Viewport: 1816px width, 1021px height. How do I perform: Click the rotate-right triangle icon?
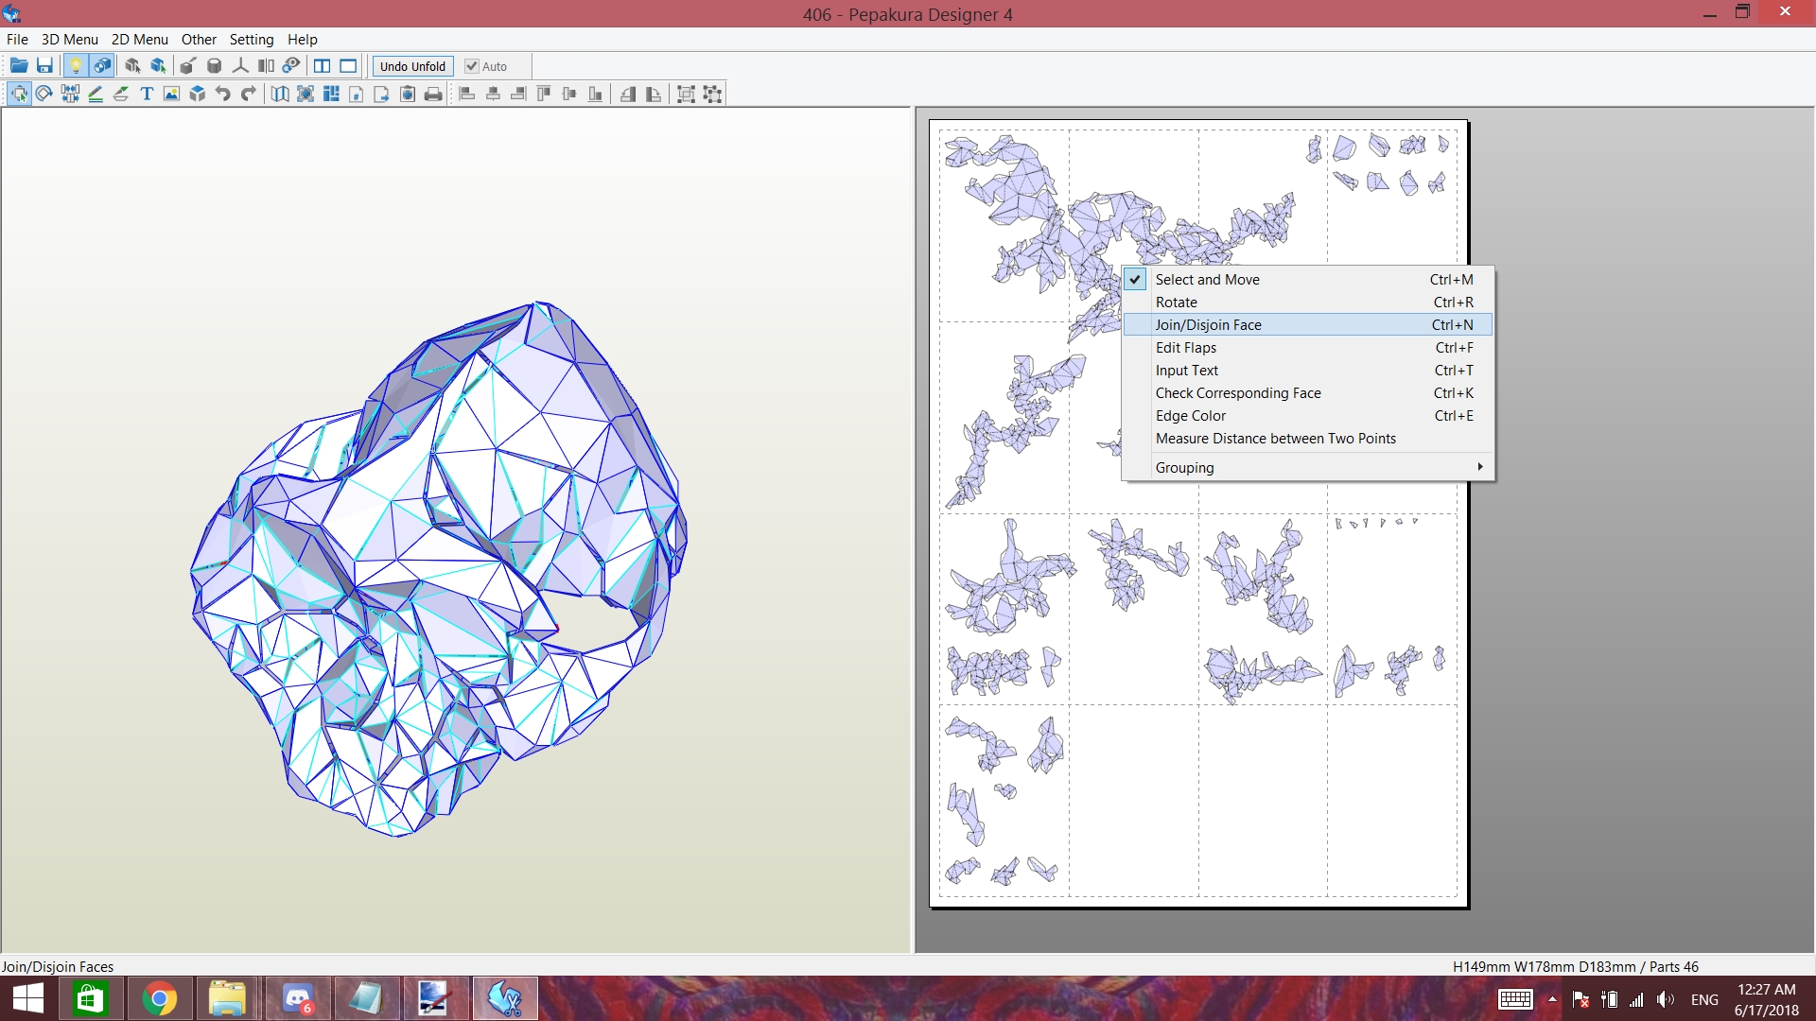point(654,94)
